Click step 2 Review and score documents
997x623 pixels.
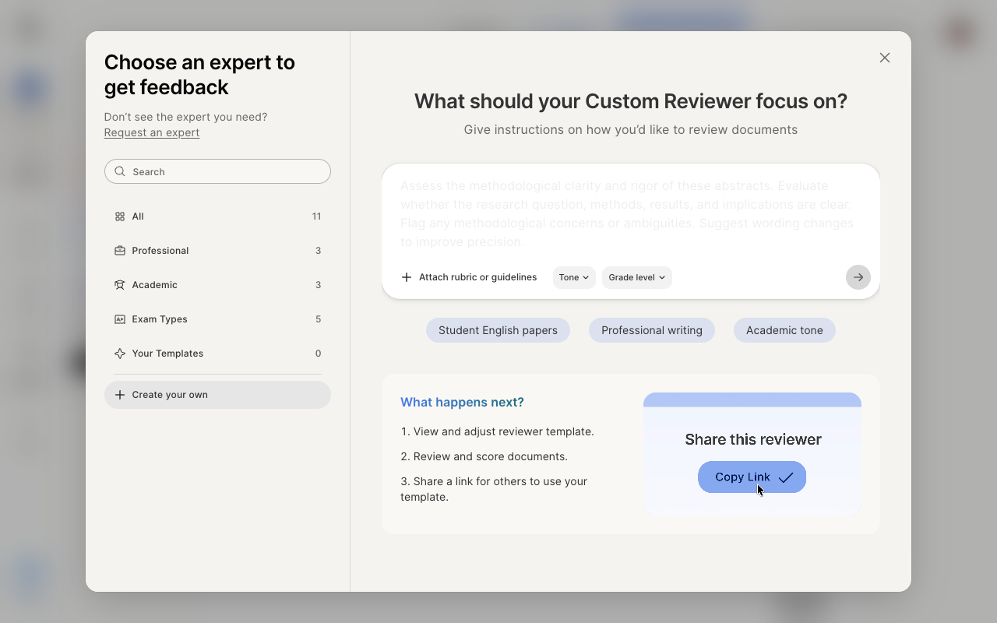[484, 456]
